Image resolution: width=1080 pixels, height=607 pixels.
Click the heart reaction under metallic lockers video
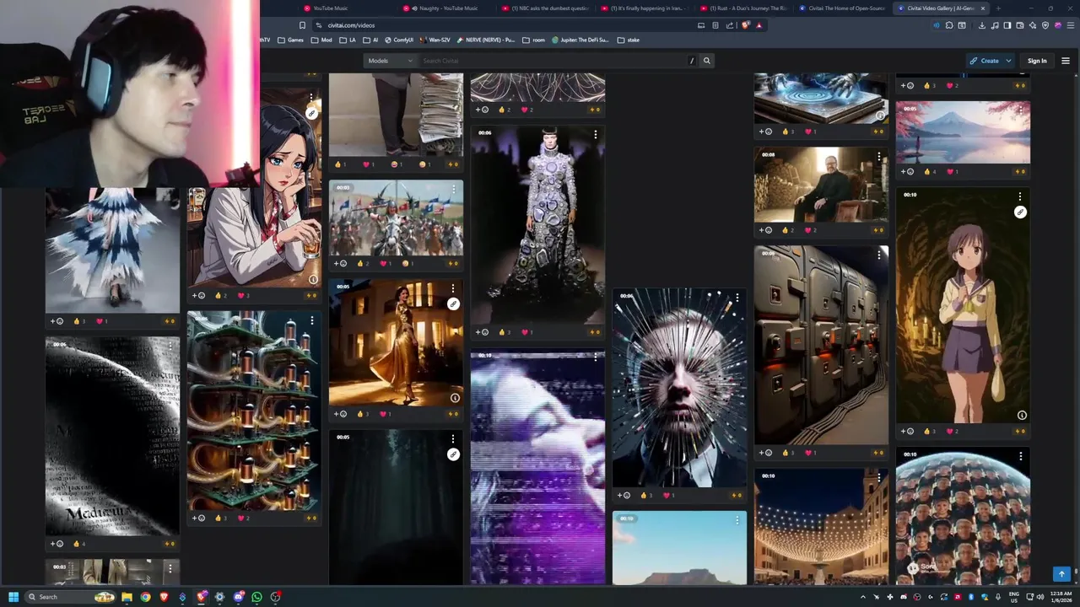[x=810, y=453]
